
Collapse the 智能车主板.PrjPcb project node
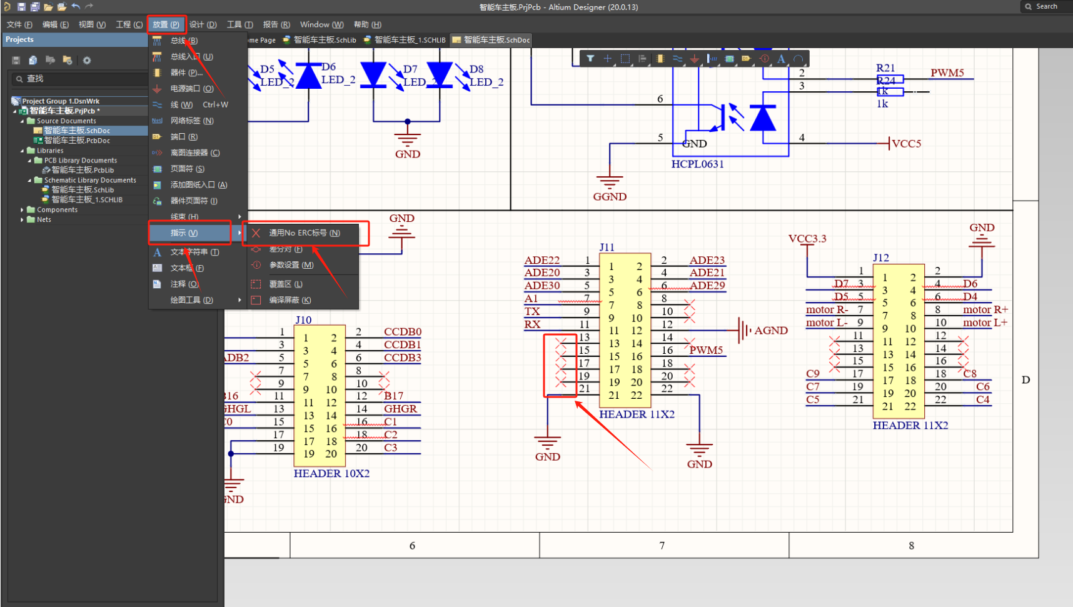pyautogui.click(x=15, y=111)
